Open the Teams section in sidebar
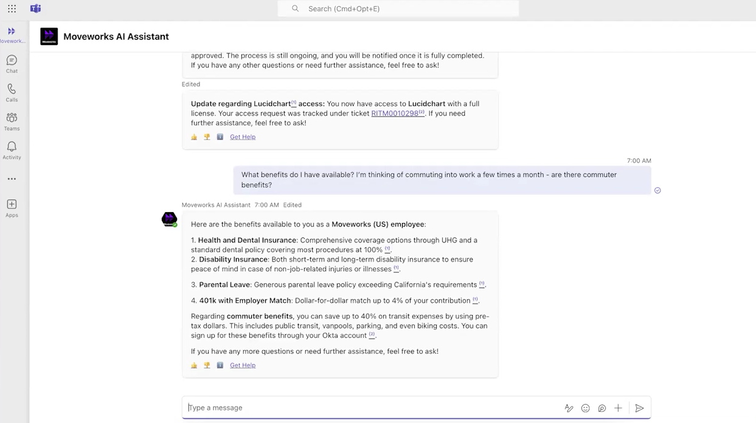 12,121
